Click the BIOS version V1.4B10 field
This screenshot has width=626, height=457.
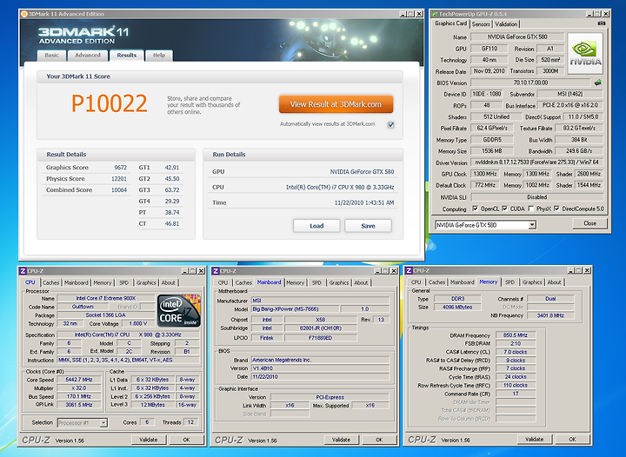point(320,368)
